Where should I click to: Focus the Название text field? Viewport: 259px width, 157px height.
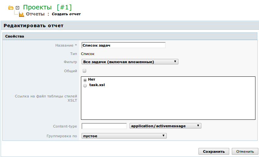point(123,45)
